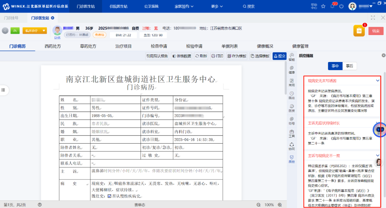Select the 健康概况 tab
Viewport: 386px width, 208px height.
coord(265,46)
